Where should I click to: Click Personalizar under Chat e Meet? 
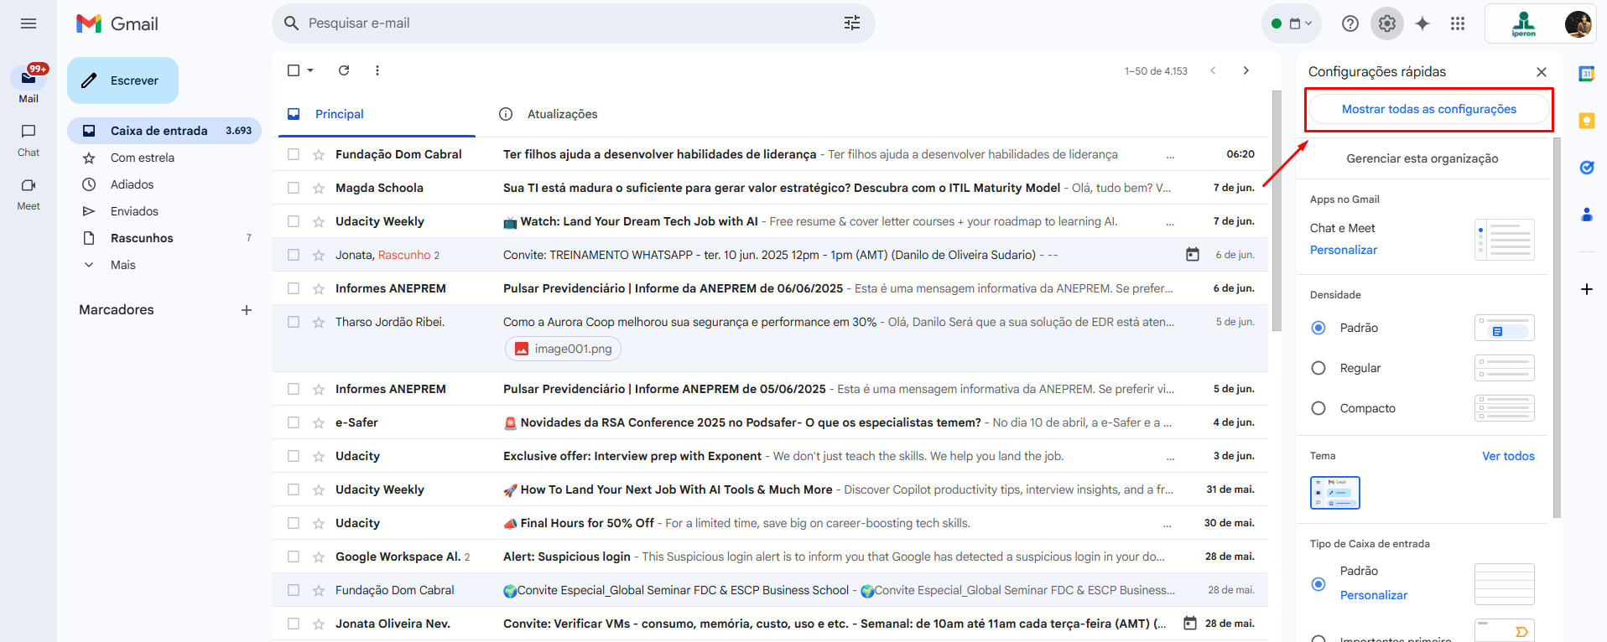coord(1344,250)
